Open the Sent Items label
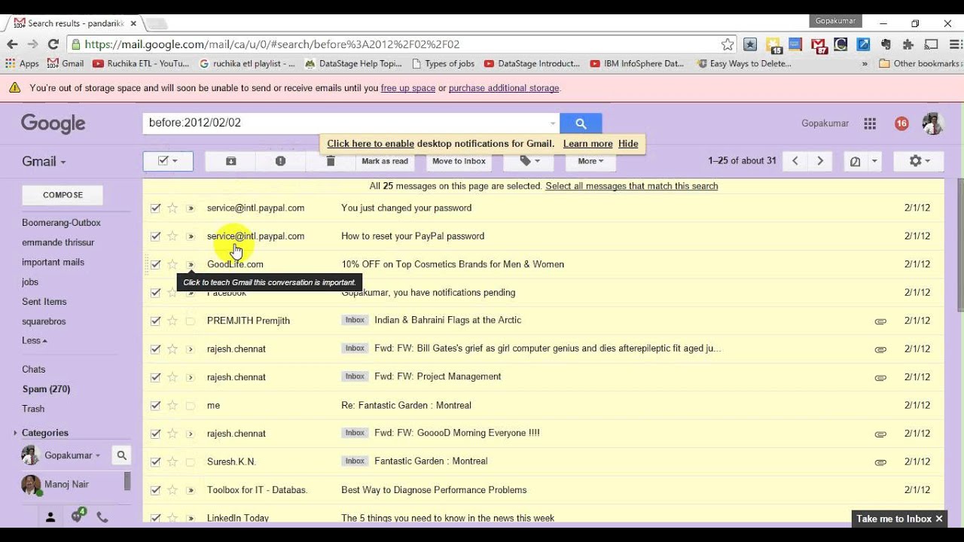The height and width of the screenshot is (542, 964). (x=44, y=302)
